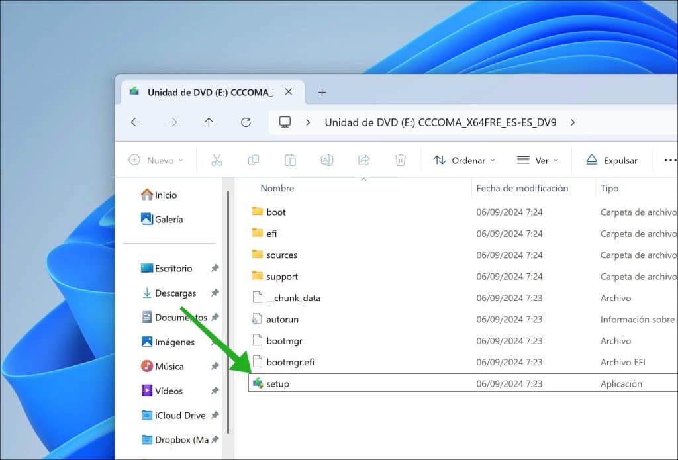Open Inicio in the sidebar
The height and width of the screenshot is (460, 678).
(159, 195)
